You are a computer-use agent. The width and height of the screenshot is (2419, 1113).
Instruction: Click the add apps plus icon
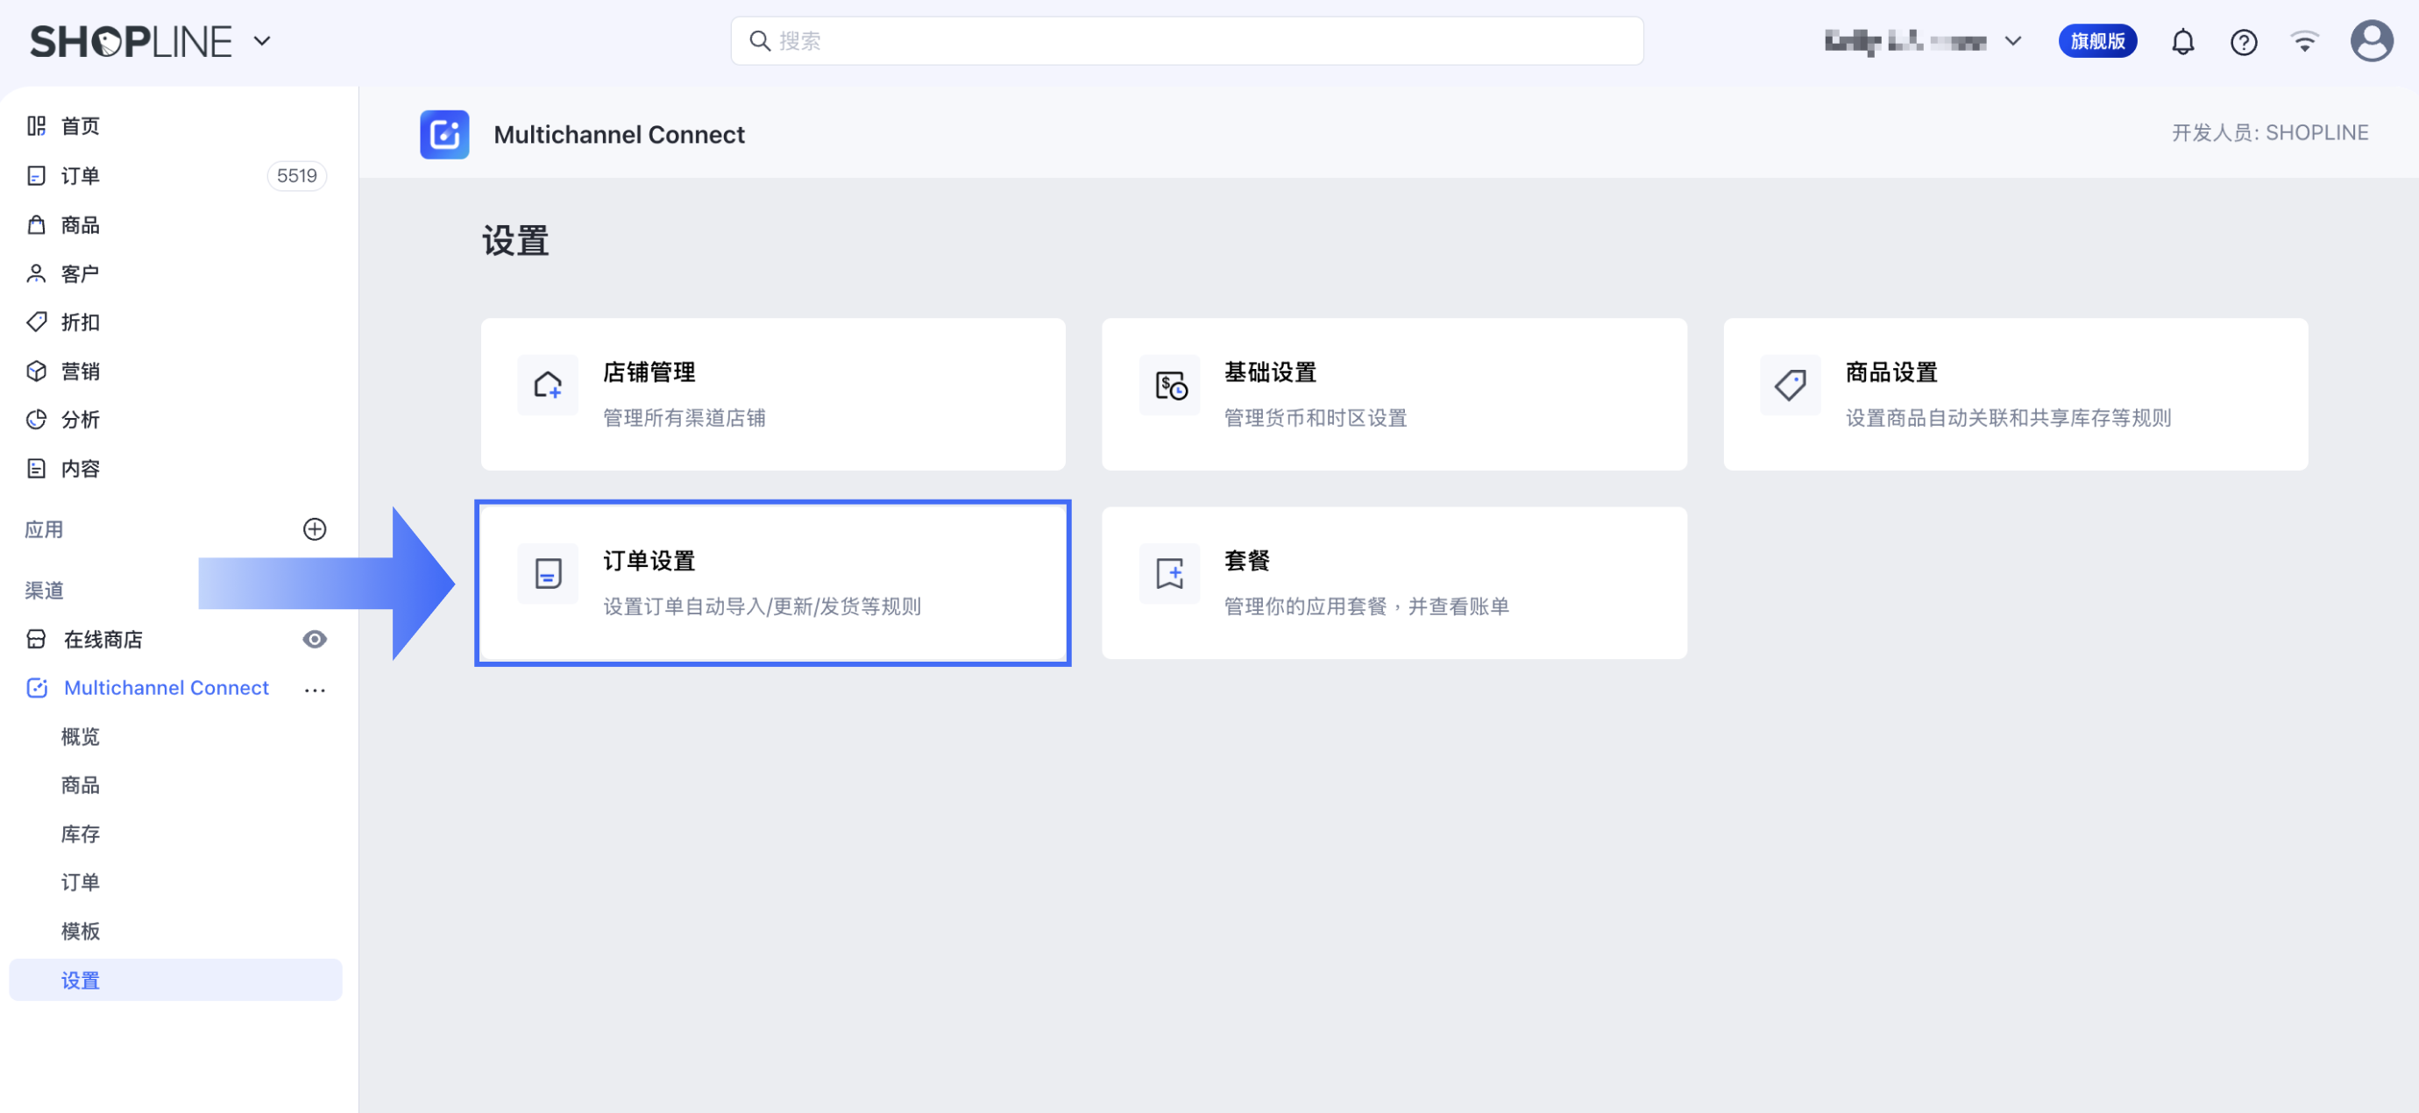click(x=315, y=528)
